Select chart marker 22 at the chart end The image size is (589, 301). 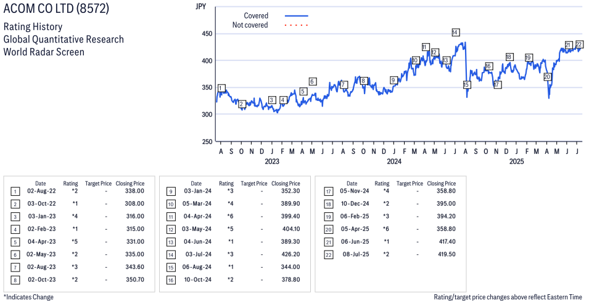(579, 44)
